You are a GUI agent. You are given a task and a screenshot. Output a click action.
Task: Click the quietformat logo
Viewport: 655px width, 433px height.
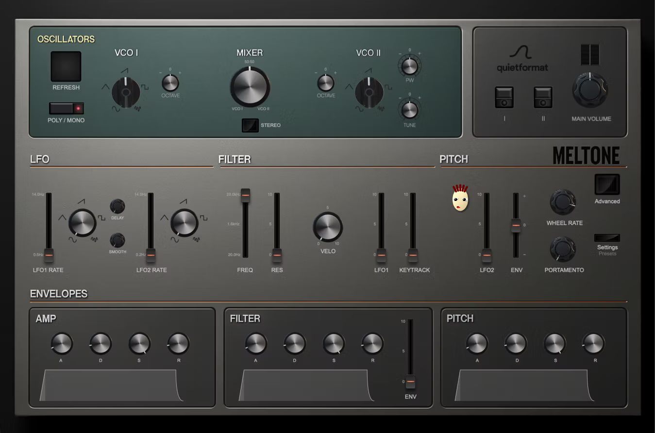(522, 59)
